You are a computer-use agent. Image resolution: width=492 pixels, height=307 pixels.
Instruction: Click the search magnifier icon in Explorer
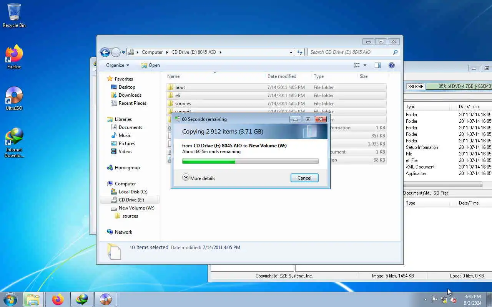[395, 52]
